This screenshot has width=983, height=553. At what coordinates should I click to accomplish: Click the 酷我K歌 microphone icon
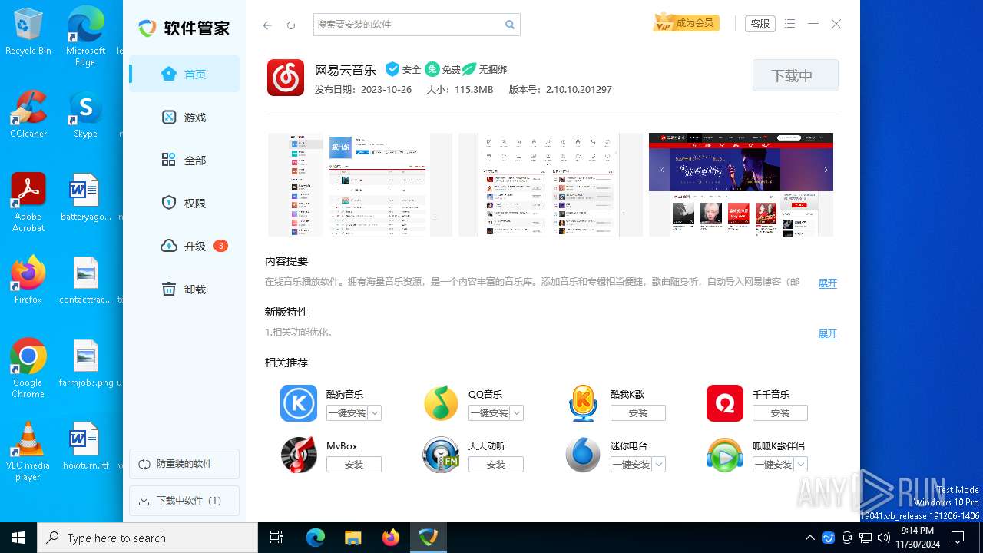pos(583,403)
